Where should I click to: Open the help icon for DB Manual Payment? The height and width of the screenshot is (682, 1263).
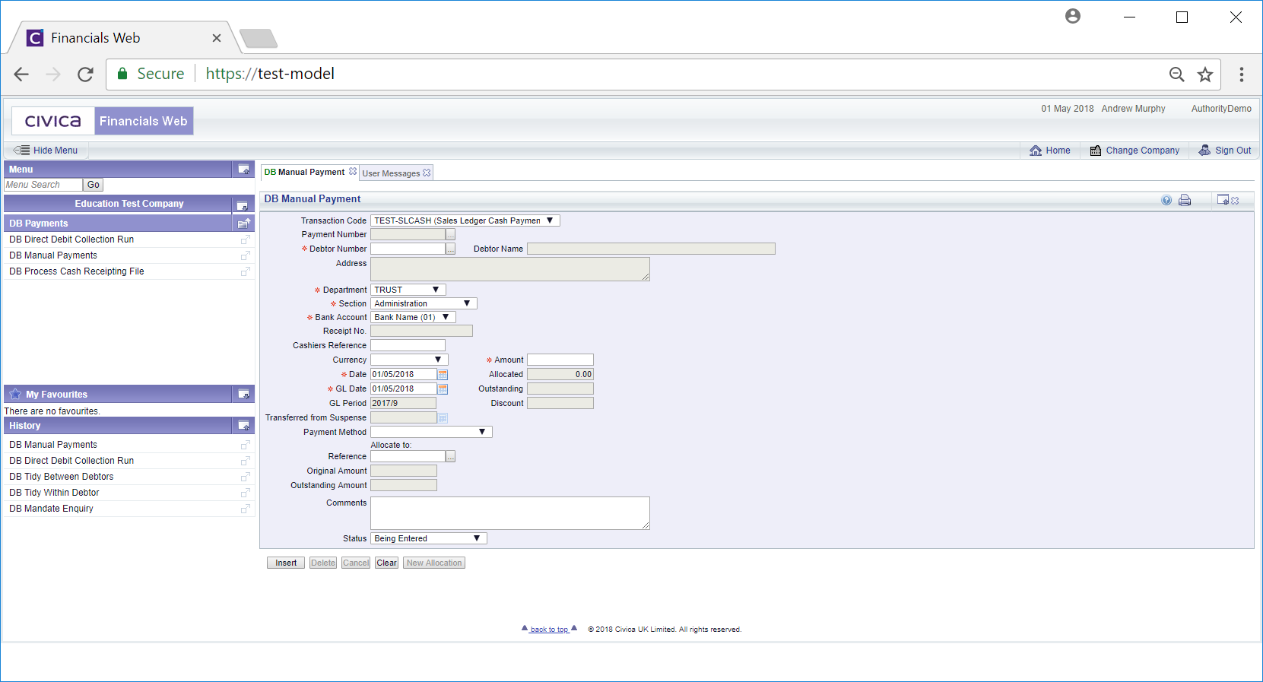point(1166,200)
